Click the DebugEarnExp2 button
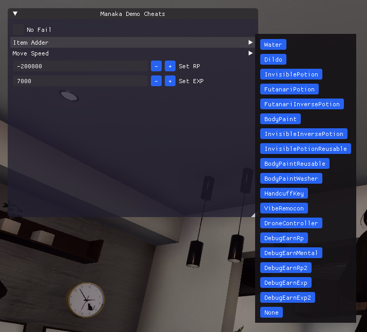The image size is (367, 332). coord(287,298)
